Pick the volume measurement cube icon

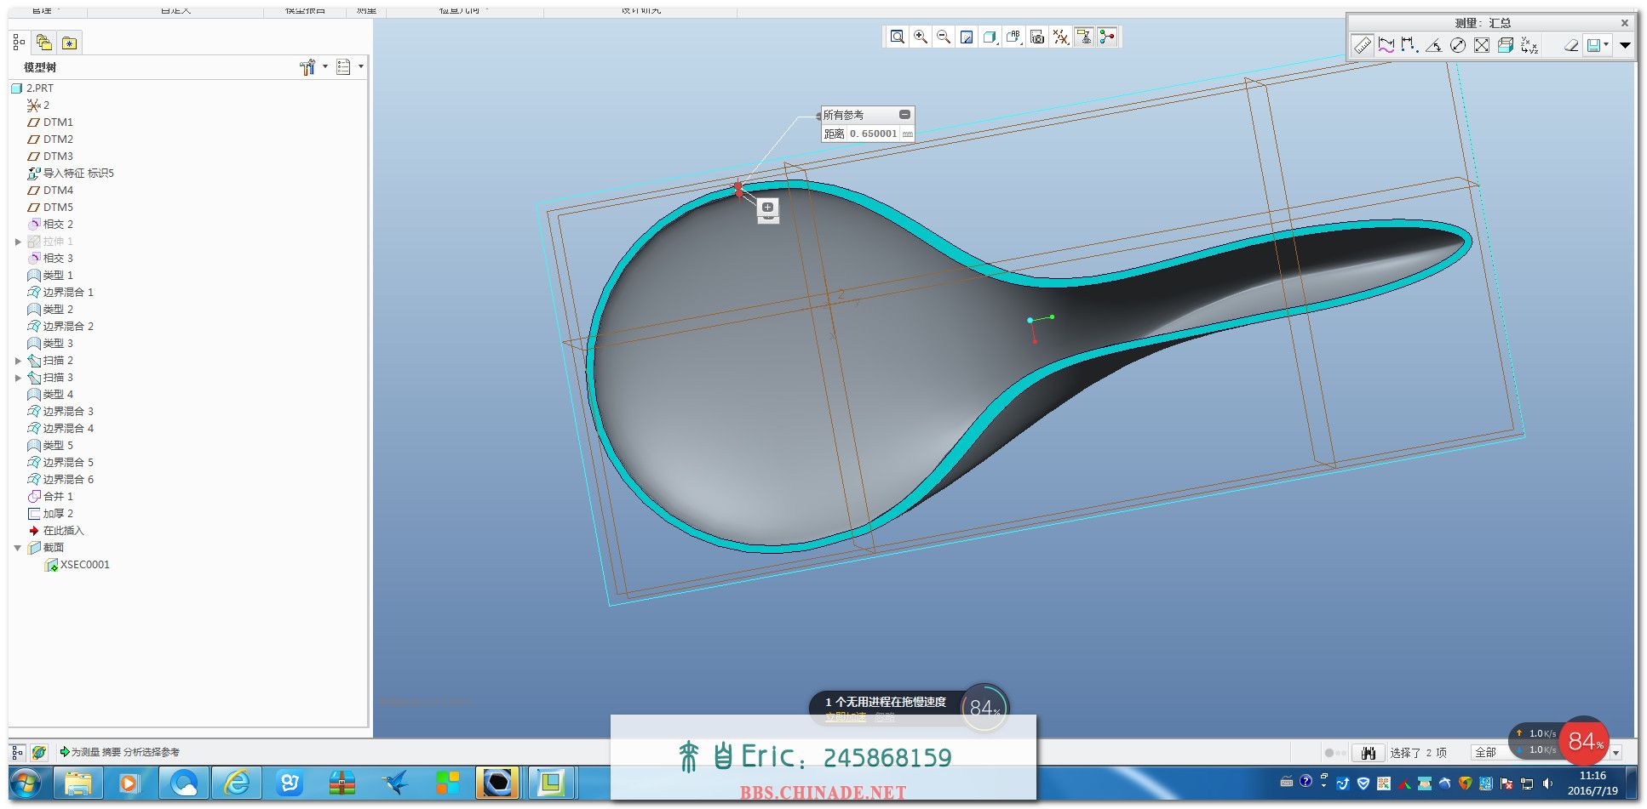(x=1506, y=45)
